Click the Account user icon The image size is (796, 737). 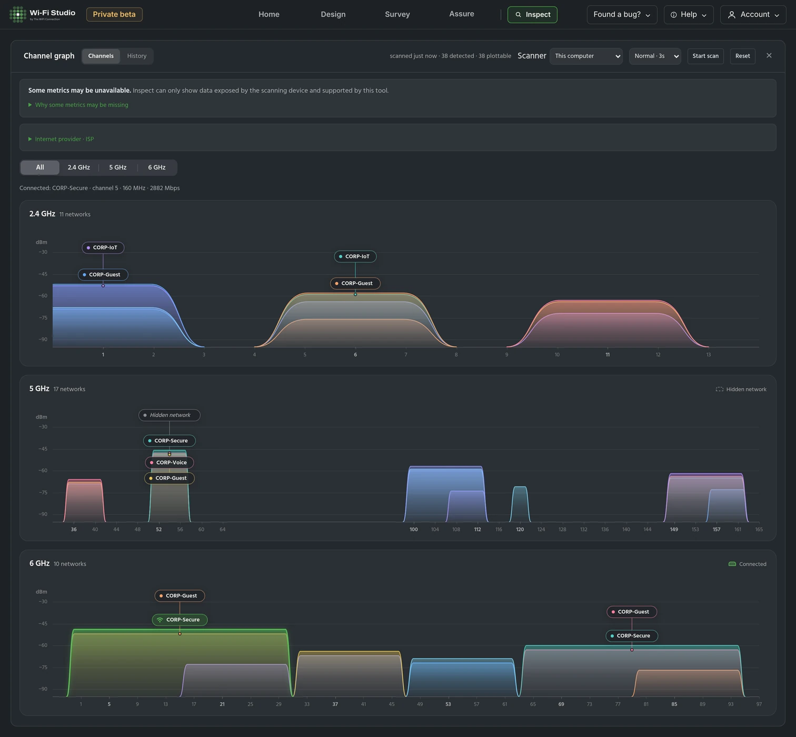tap(731, 15)
